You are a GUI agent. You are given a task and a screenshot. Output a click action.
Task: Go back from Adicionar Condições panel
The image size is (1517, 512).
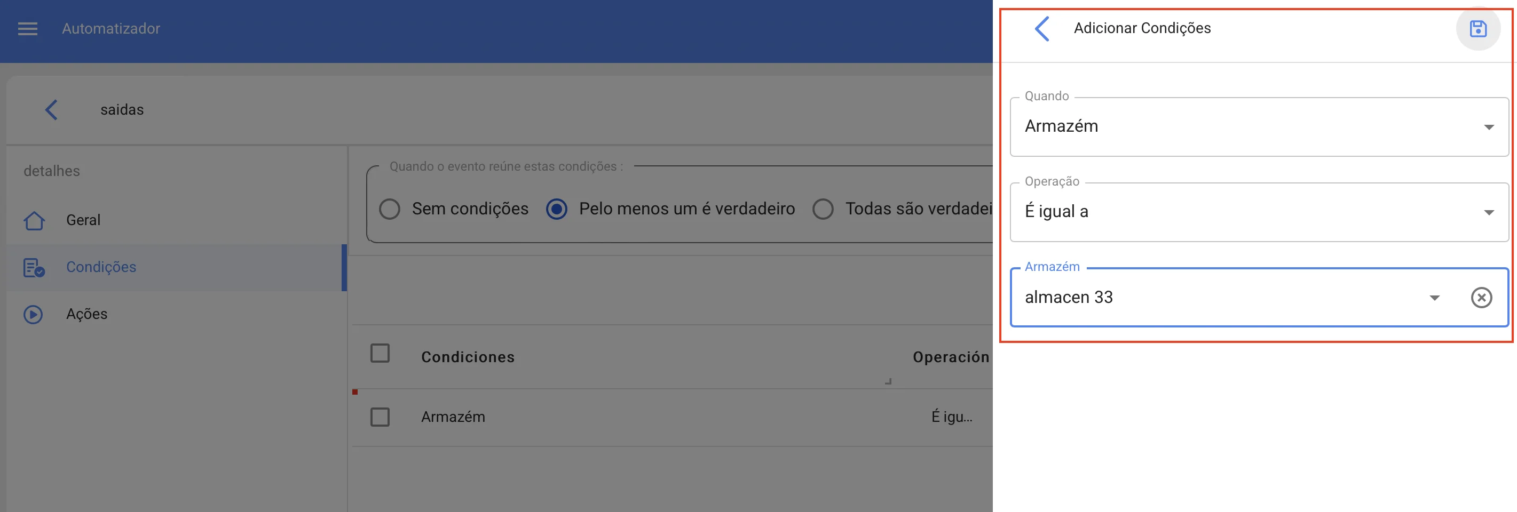click(1042, 28)
